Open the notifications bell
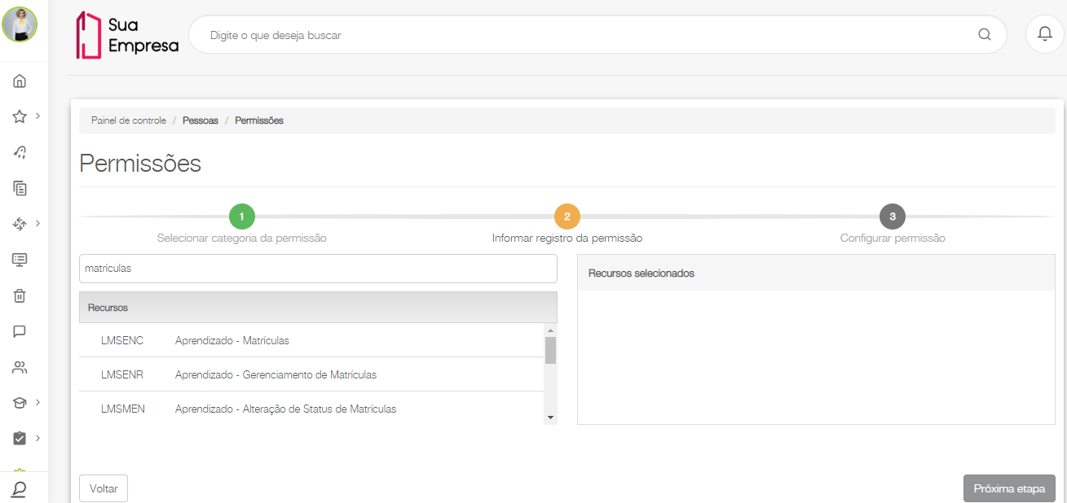 [1044, 34]
